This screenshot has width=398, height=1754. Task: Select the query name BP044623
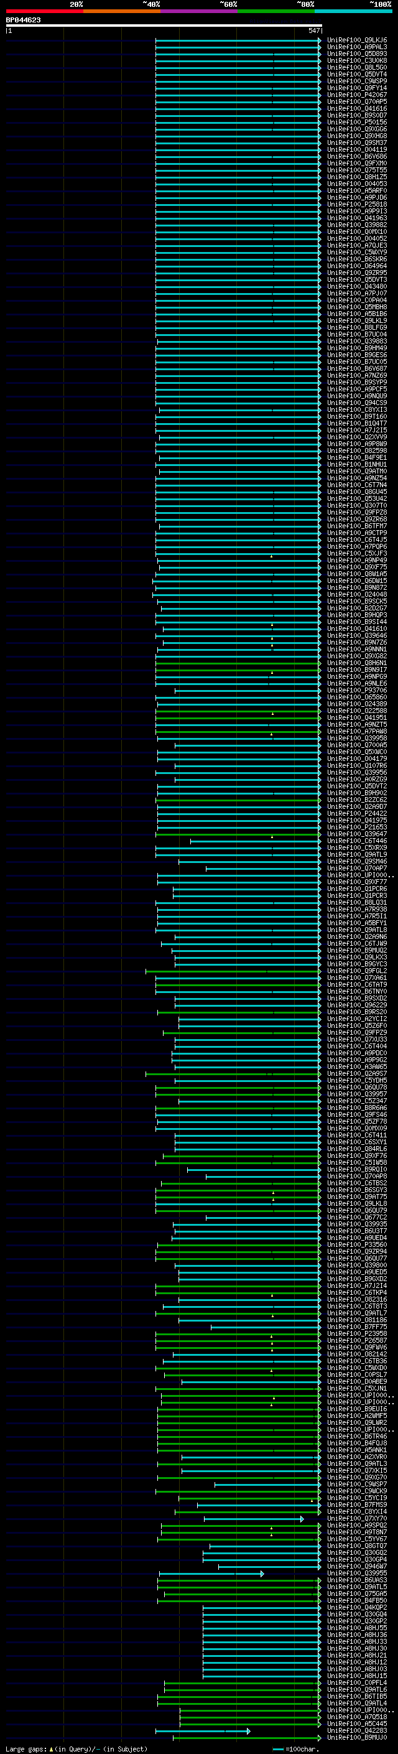23,20
